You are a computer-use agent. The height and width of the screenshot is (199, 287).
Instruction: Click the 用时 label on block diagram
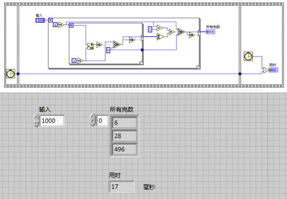click(272, 65)
